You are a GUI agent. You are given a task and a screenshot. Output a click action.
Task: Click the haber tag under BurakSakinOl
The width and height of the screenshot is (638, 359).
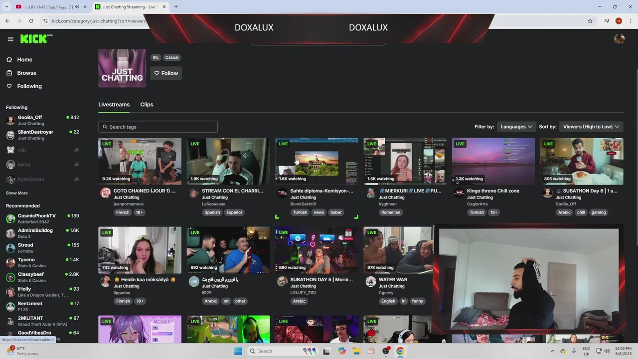pyautogui.click(x=336, y=212)
